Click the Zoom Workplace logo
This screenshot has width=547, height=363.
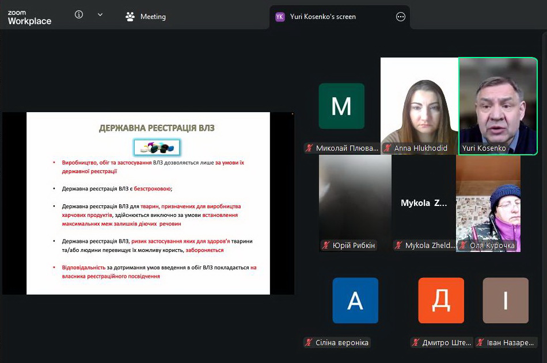point(29,18)
